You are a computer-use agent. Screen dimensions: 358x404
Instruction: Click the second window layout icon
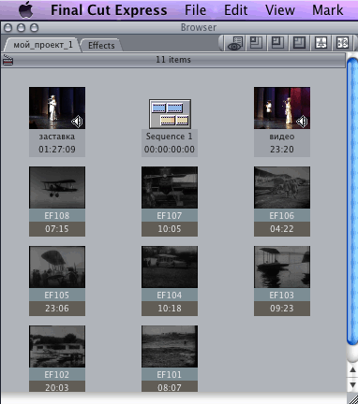click(x=277, y=43)
